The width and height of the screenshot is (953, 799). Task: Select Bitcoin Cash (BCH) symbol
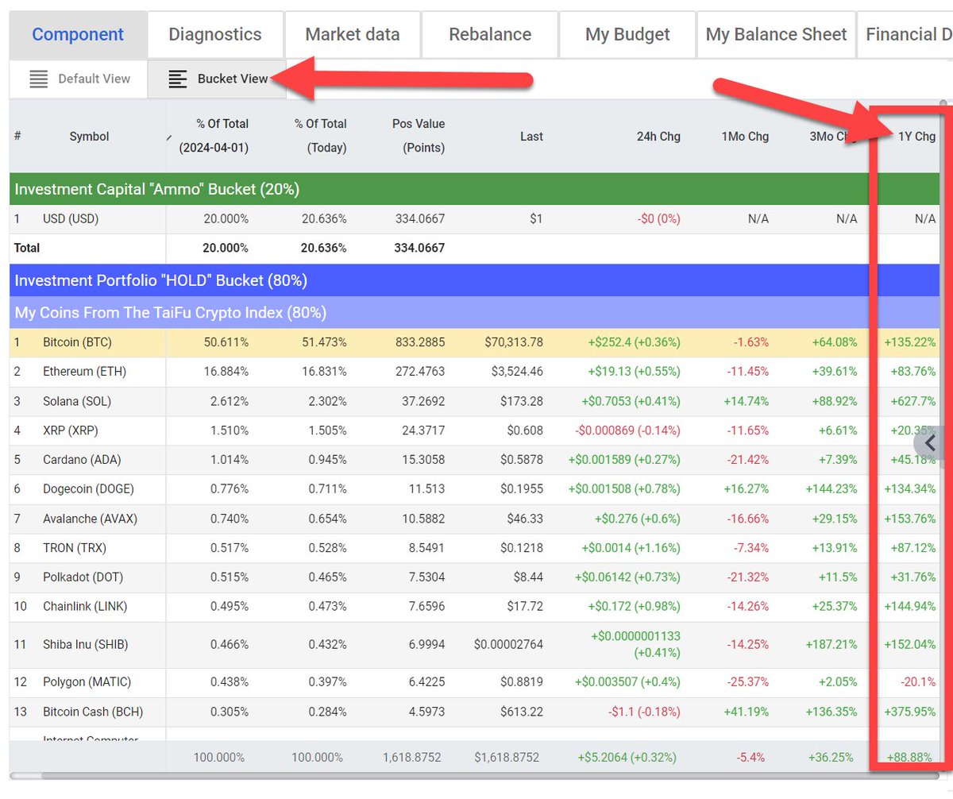click(93, 712)
